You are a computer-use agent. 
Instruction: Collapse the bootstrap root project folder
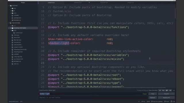point(9,6)
